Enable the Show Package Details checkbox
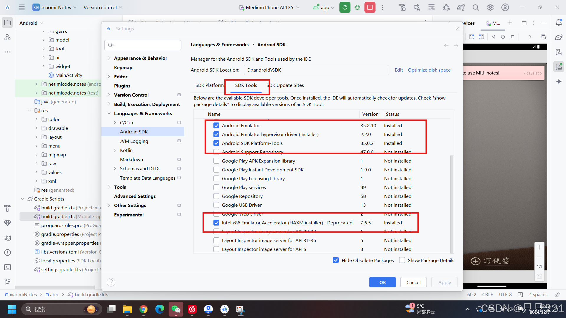Image resolution: width=566 pixels, height=318 pixels. [402, 260]
